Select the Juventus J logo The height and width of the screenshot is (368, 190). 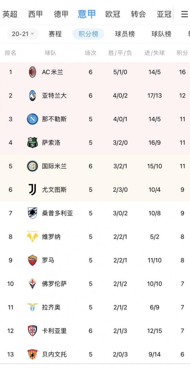pos(32,189)
